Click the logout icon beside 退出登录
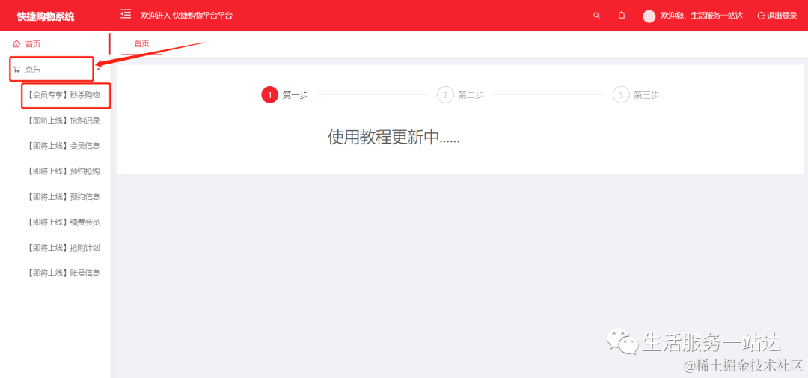The width and height of the screenshot is (808, 378). point(761,16)
